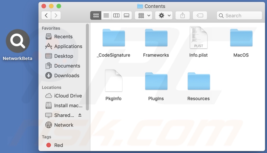Select the _CodeSignature folder icon
Screen dimensions: 267x153
[x=114, y=38]
